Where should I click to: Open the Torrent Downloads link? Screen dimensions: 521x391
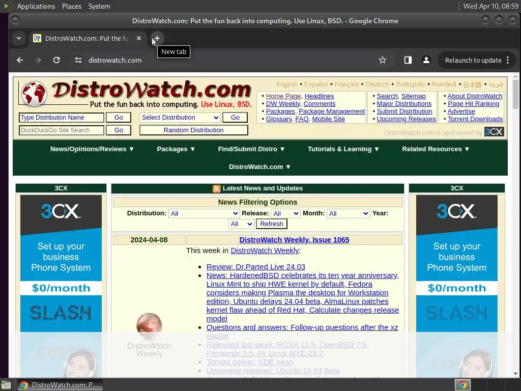(x=475, y=119)
